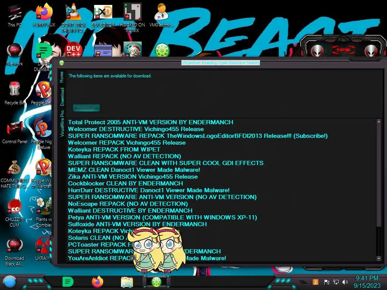
Task: Open the Action Center flag tray icon
Action: coord(327,282)
